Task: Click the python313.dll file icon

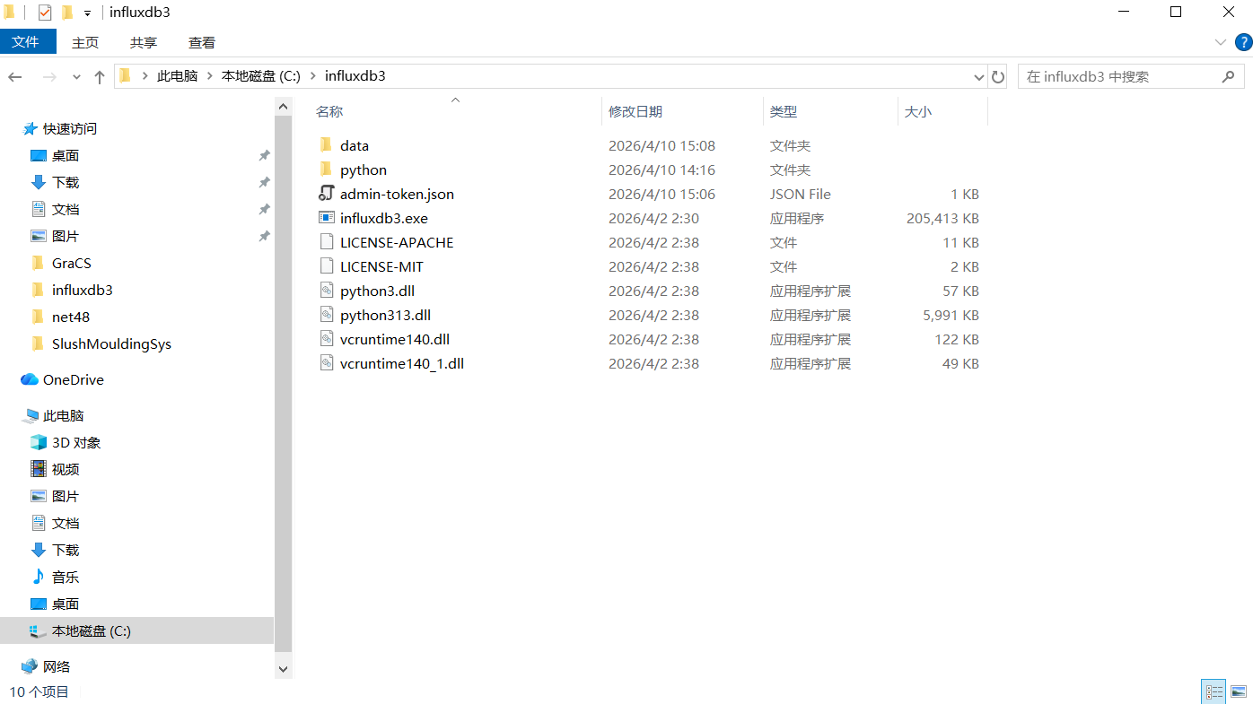Action: click(x=326, y=315)
